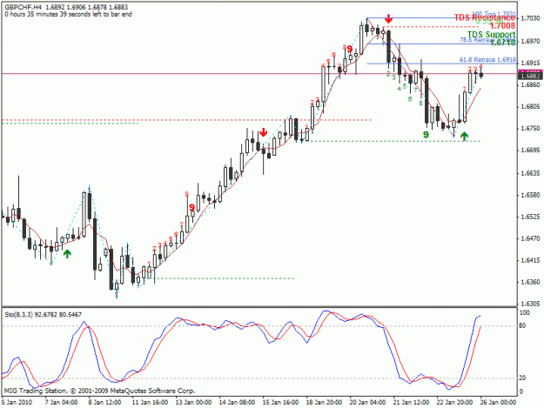Click the 11 Jan 16:00 date label

(x=150, y=402)
